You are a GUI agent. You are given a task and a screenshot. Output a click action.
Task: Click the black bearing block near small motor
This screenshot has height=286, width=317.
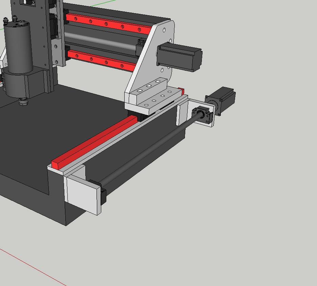pyautogui.click(x=203, y=114)
